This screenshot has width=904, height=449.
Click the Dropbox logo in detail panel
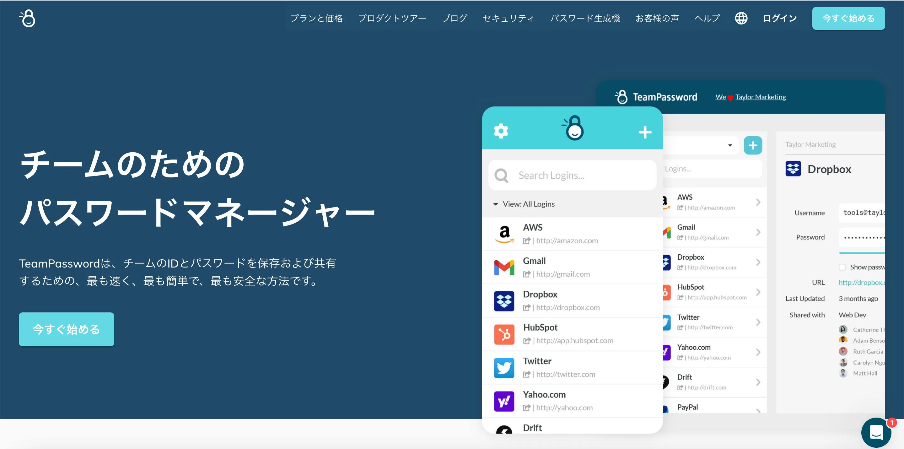tap(793, 169)
